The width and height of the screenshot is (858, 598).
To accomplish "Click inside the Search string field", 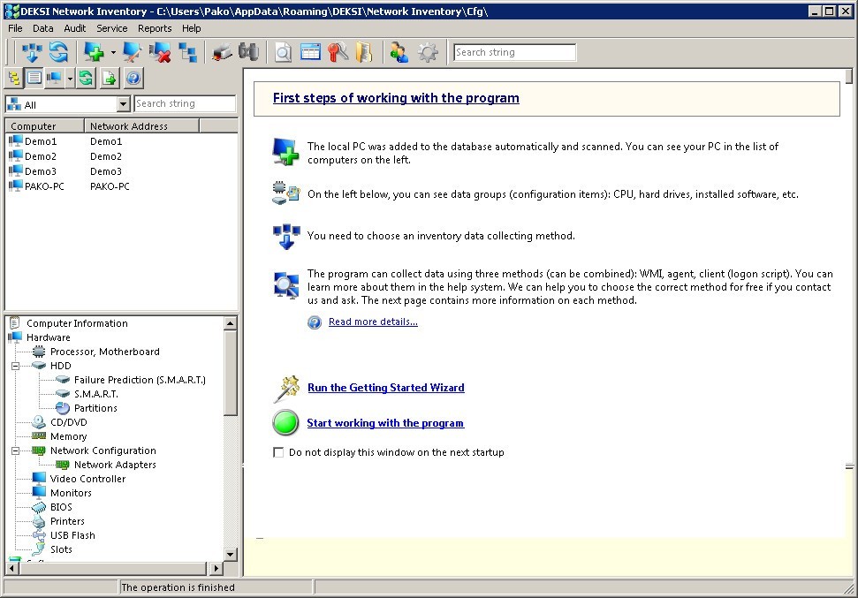I will pyautogui.click(x=514, y=51).
